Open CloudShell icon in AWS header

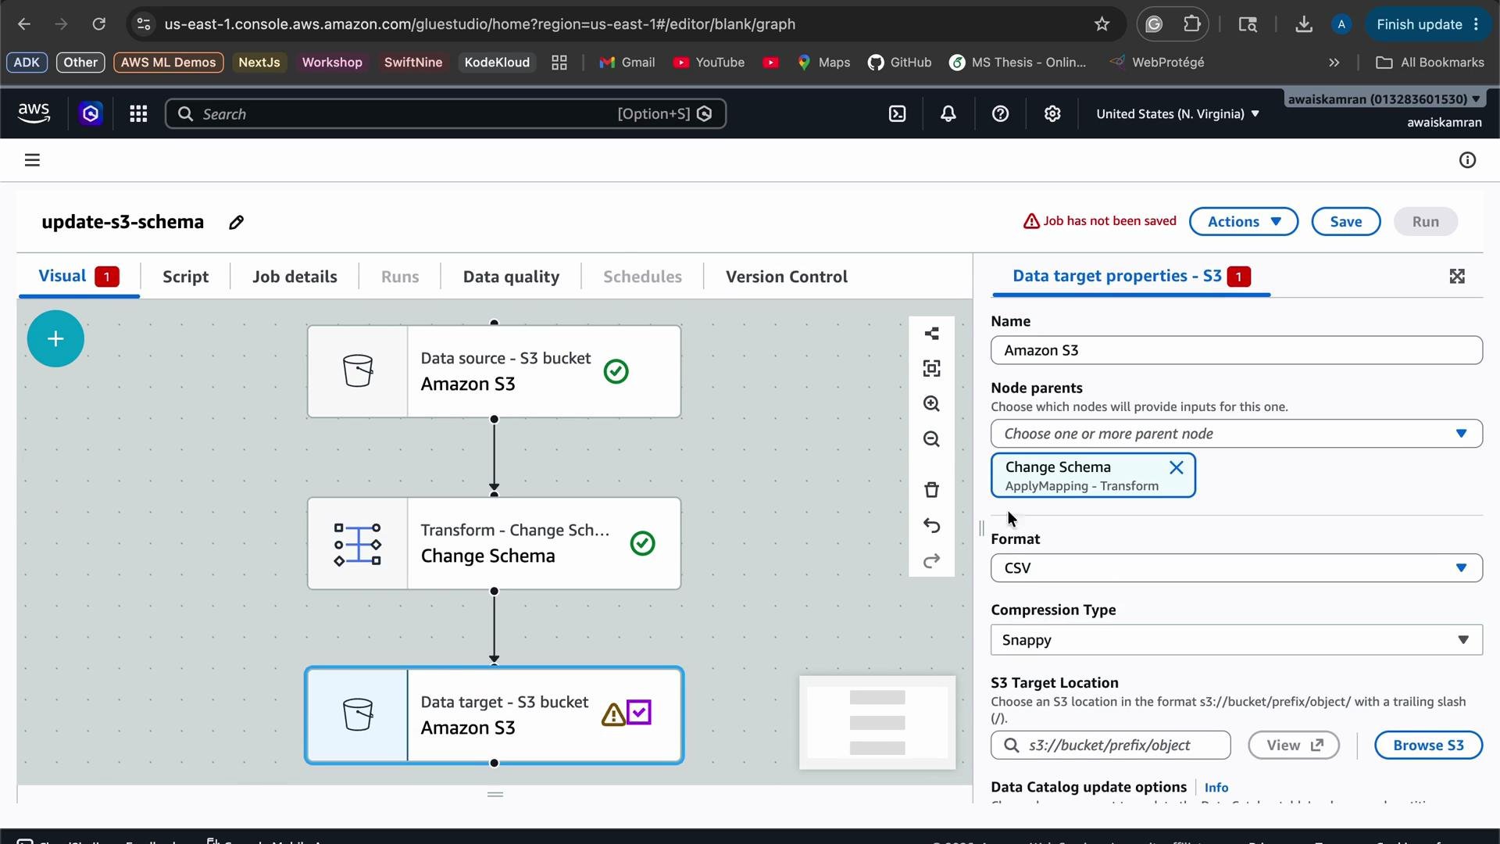[898, 114]
